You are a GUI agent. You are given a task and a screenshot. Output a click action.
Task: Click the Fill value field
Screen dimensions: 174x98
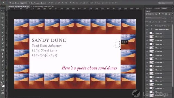[x=169, y=22]
